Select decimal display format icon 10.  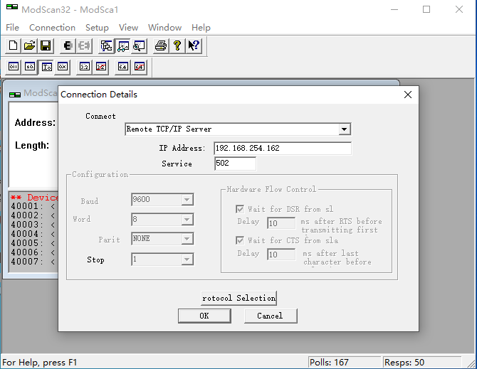point(29,67)
